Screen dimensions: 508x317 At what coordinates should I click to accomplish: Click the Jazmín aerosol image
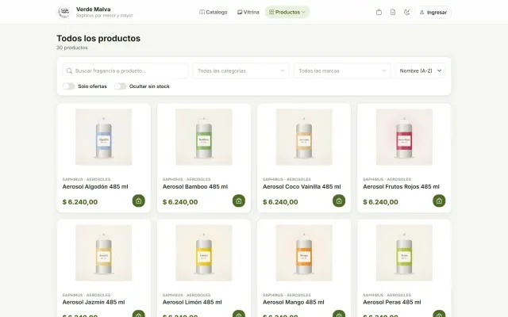(x=104, y=253)
